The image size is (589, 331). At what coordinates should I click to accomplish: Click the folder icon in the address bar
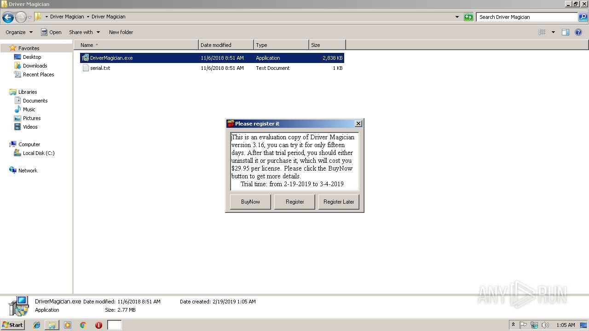coord(38,17)
